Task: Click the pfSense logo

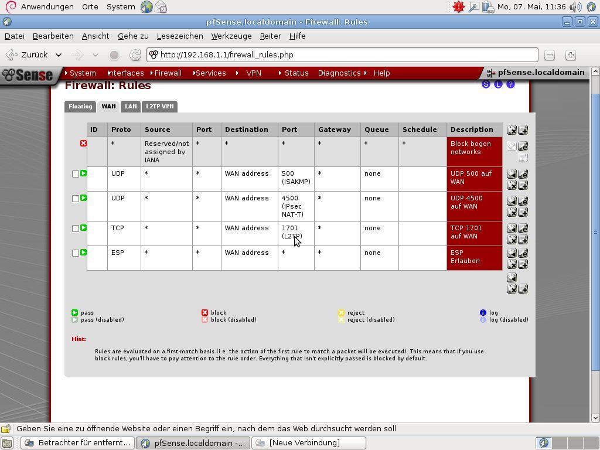Action: coord(28,75)
